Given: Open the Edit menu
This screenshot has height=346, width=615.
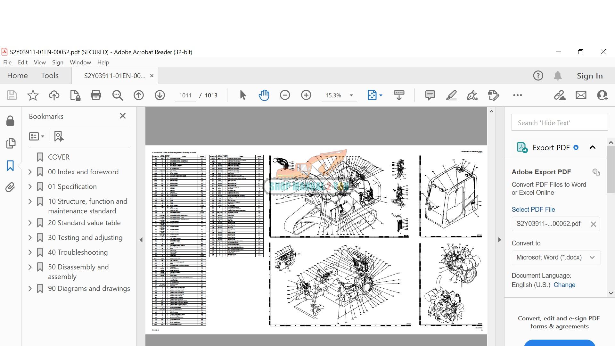Looking at the screenshot, I should pos(23,62).
